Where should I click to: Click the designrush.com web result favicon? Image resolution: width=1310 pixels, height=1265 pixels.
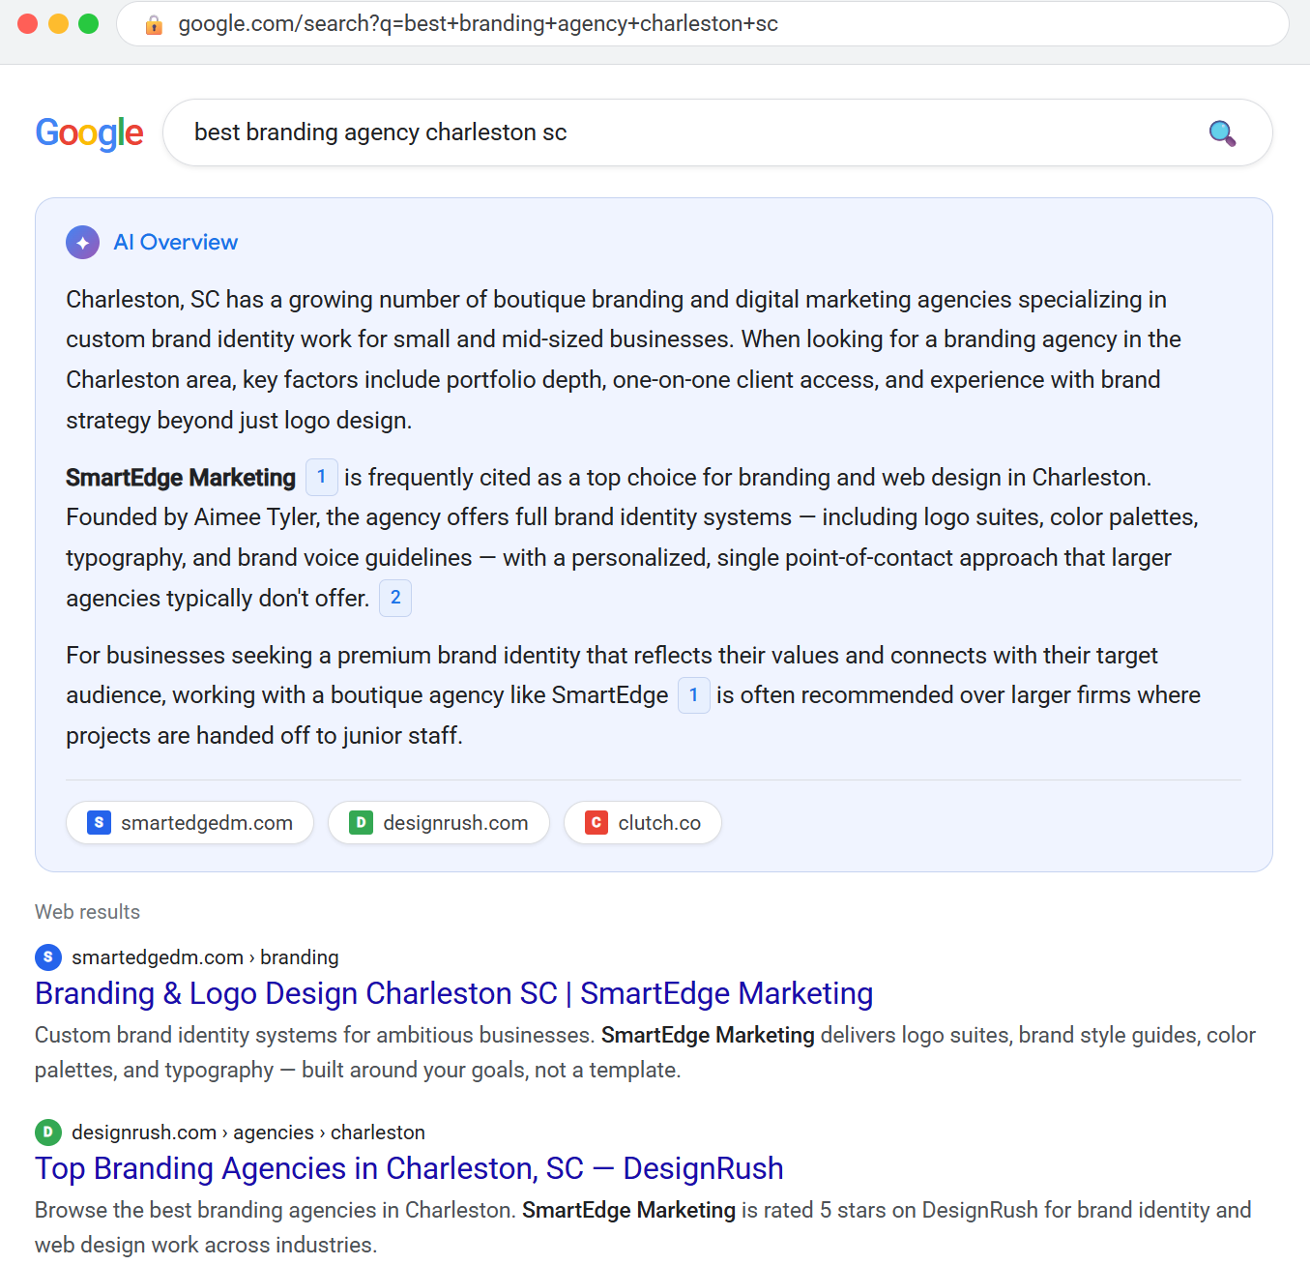(x=48, y=1133)
